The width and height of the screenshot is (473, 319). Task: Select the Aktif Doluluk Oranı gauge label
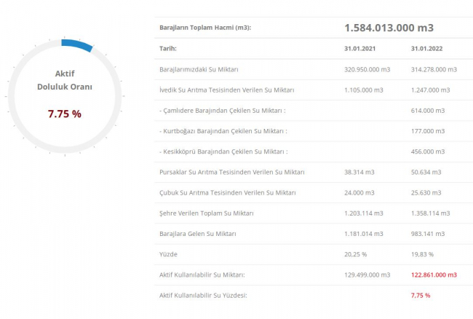pos(64,79)
